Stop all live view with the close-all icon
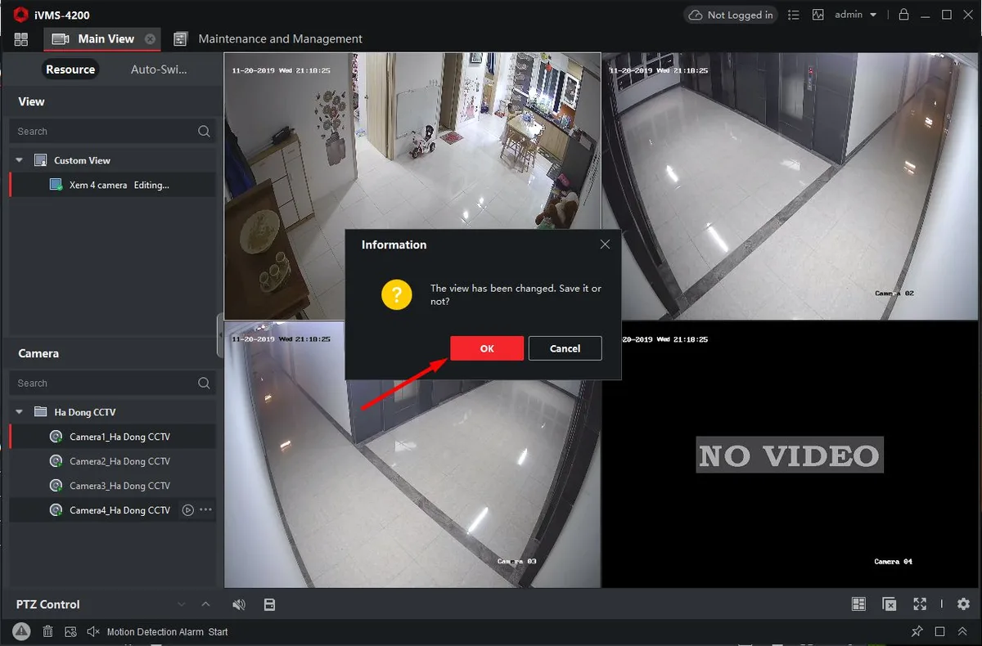 890,604
